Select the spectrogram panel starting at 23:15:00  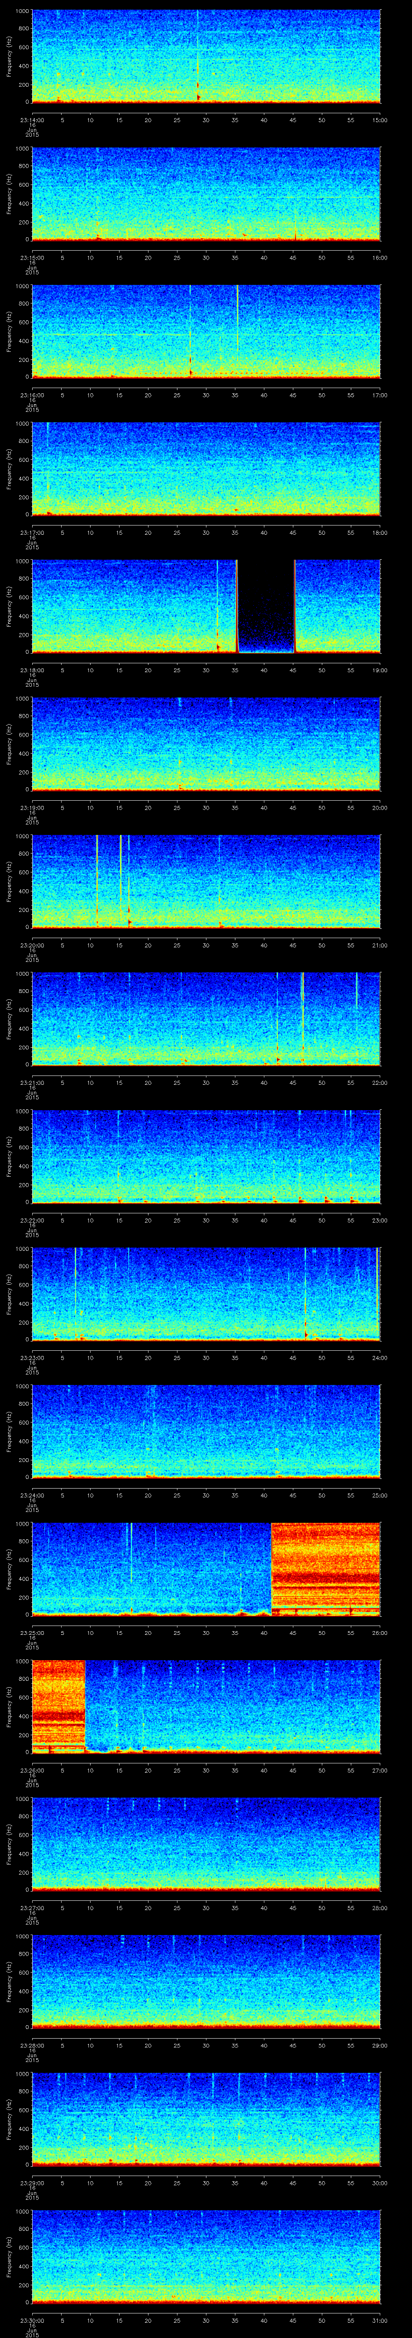(x=206, y=194)
